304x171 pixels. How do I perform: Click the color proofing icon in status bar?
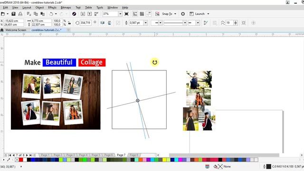207,167
